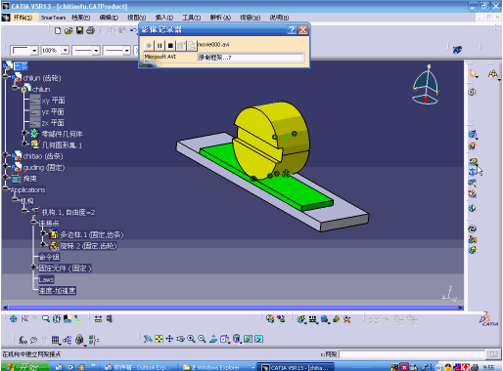This screenshot has width=503, height=371.
Task: Click the compass in the viewport
Action: click(x=426, y=85)
